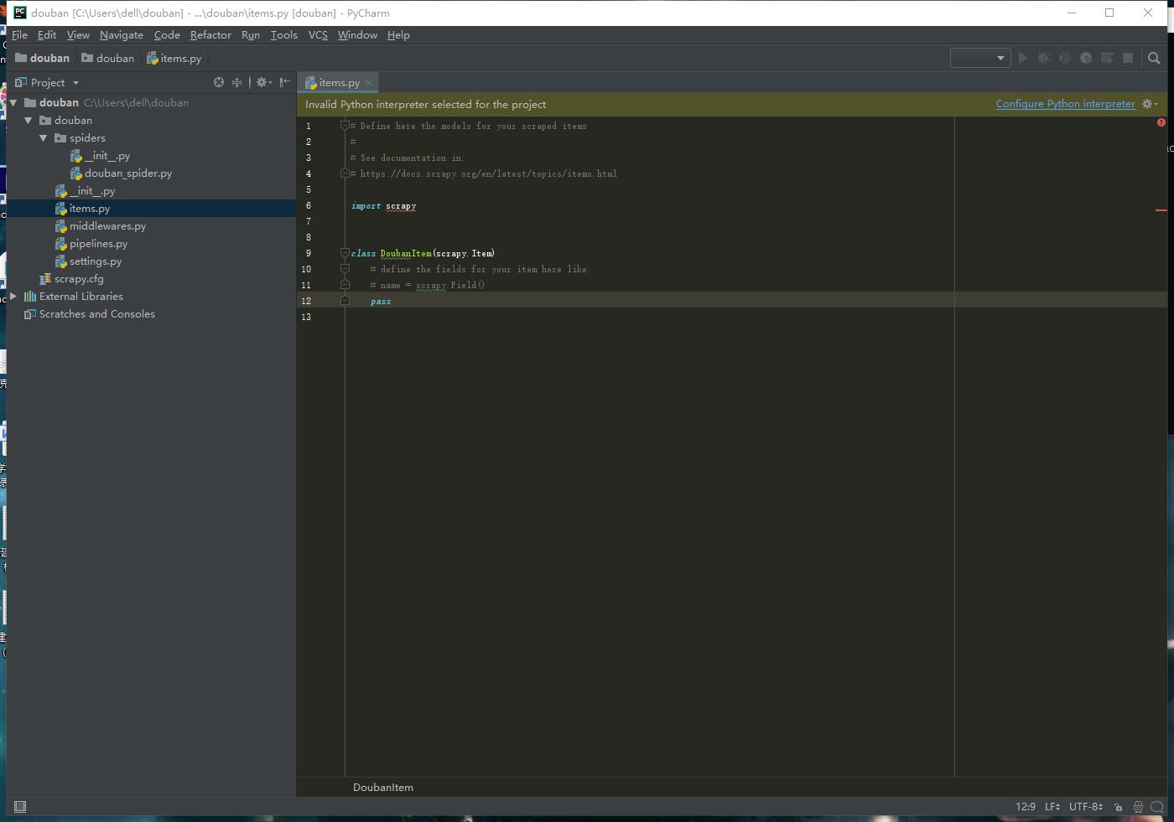
Task: Hide the Project tool window
Action: (x=283, y=82)
